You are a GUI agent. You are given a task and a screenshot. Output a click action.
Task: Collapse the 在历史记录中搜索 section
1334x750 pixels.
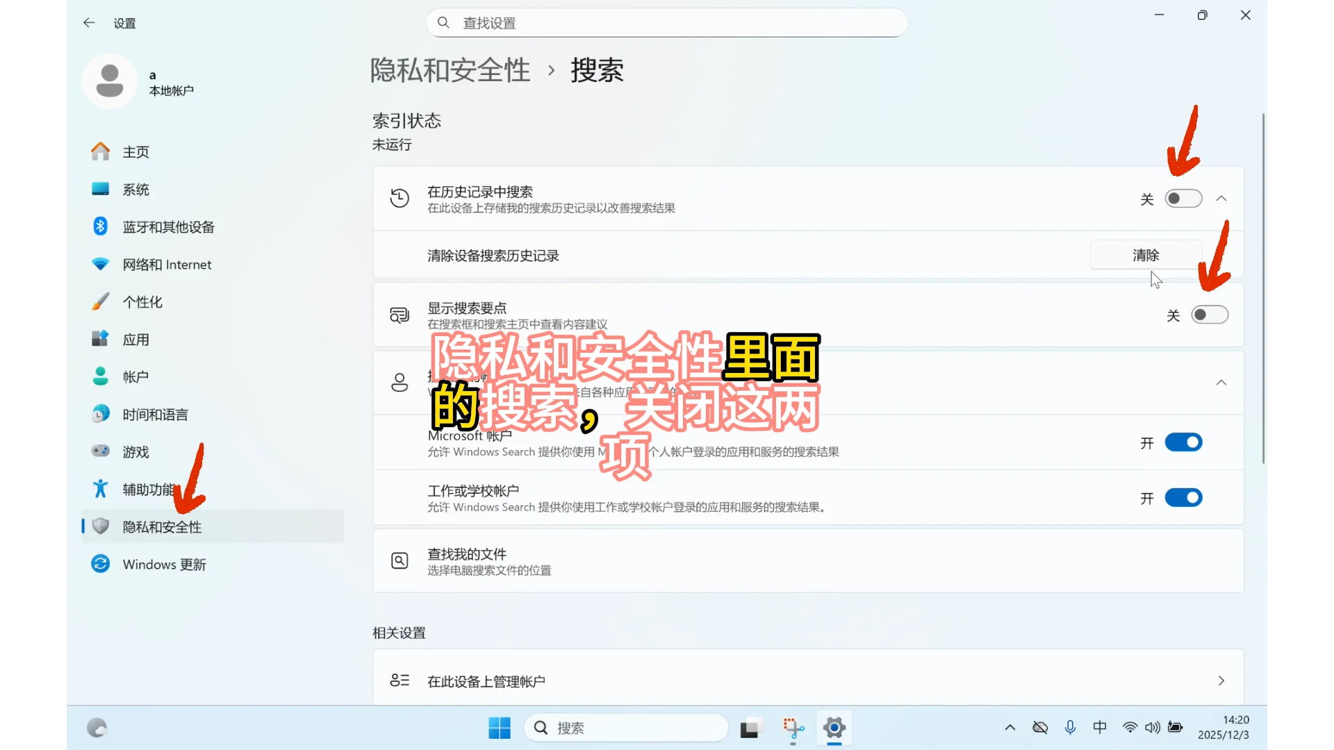[x=1221, y=198]
